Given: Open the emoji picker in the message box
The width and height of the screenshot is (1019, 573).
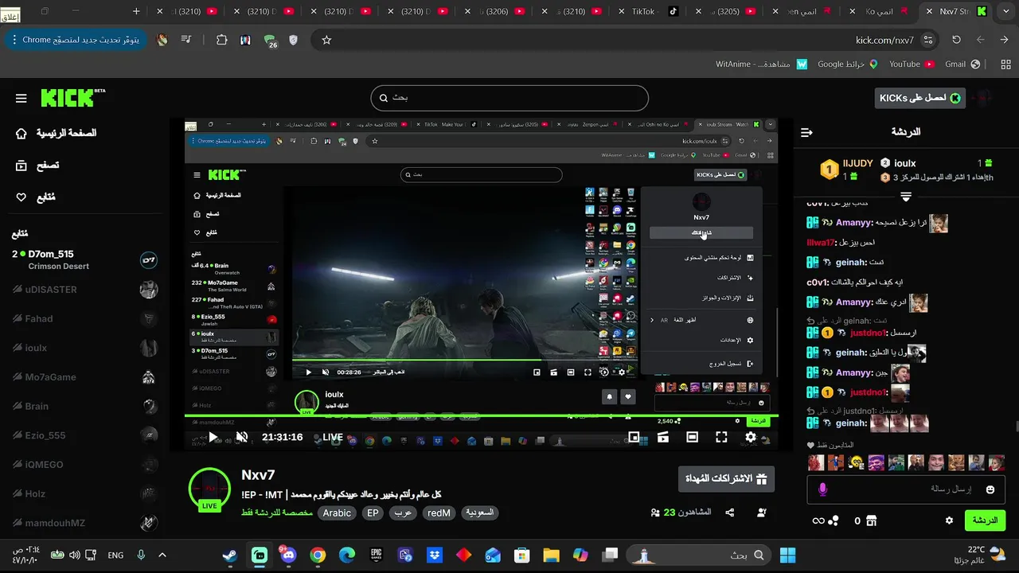Looking at the screenshot, I should (990, 489).
